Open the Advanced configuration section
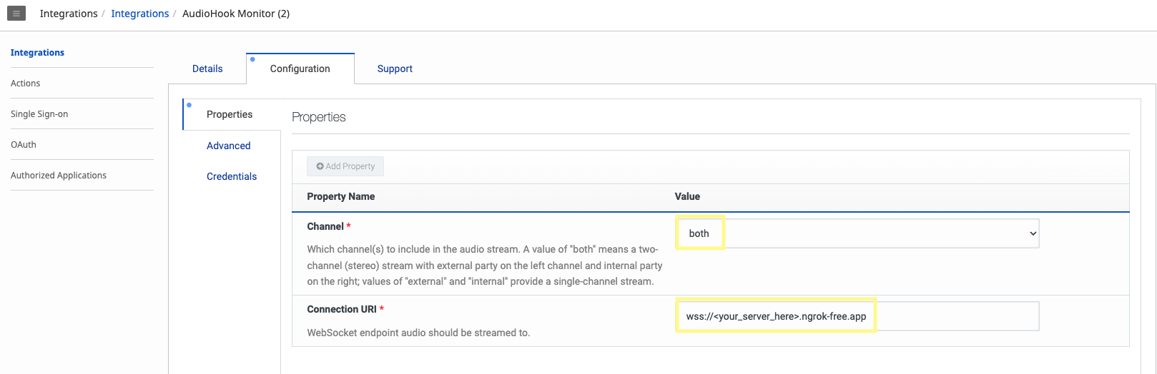1157x374 pixels. (x=229, y=146)
